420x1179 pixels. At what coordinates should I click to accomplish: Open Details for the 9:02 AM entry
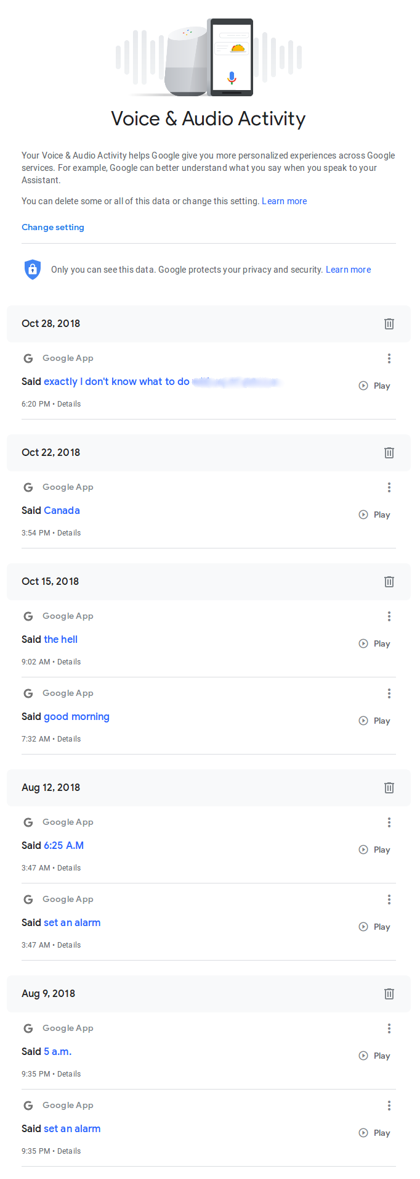(69, 662)
